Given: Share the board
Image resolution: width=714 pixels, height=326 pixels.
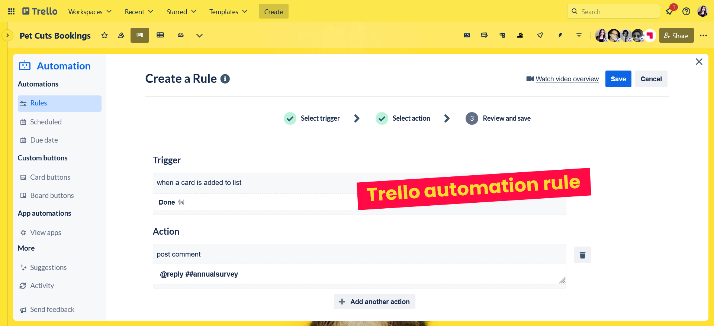Looking at the screenshot, I should click(x=676, y=35).
